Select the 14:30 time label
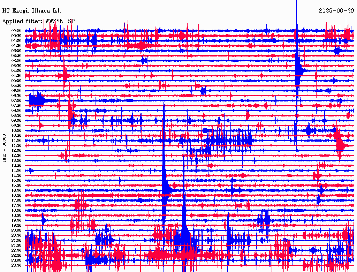This screenshot has height=272, width=357. point(16,175)
